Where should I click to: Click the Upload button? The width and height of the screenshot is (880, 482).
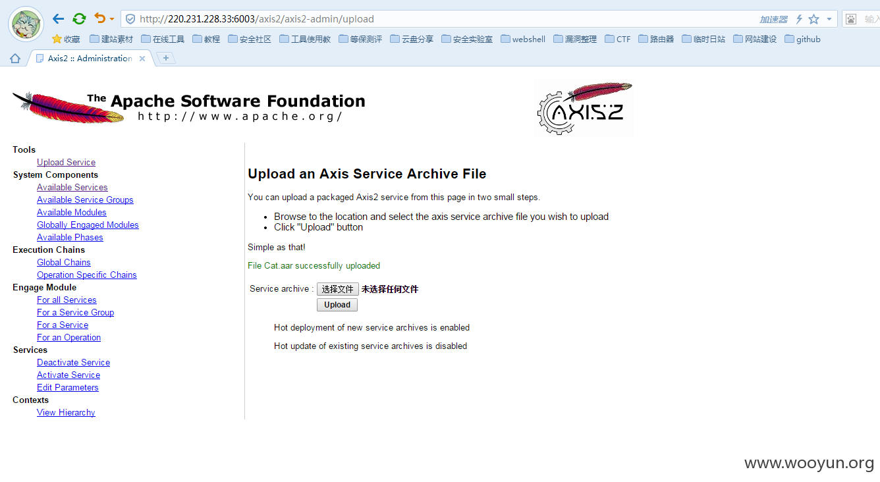pos(337,305)
